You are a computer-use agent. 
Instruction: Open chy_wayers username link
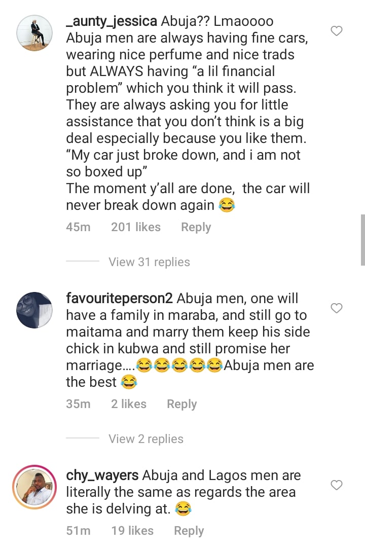pos(102,475)
